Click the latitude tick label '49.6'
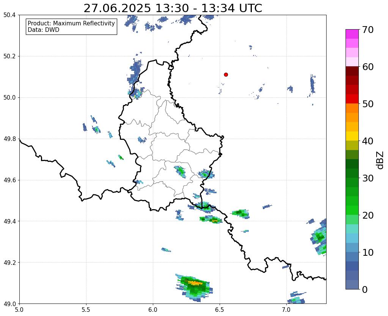Screen dimensions: 388x316 (x=9, y=180)
